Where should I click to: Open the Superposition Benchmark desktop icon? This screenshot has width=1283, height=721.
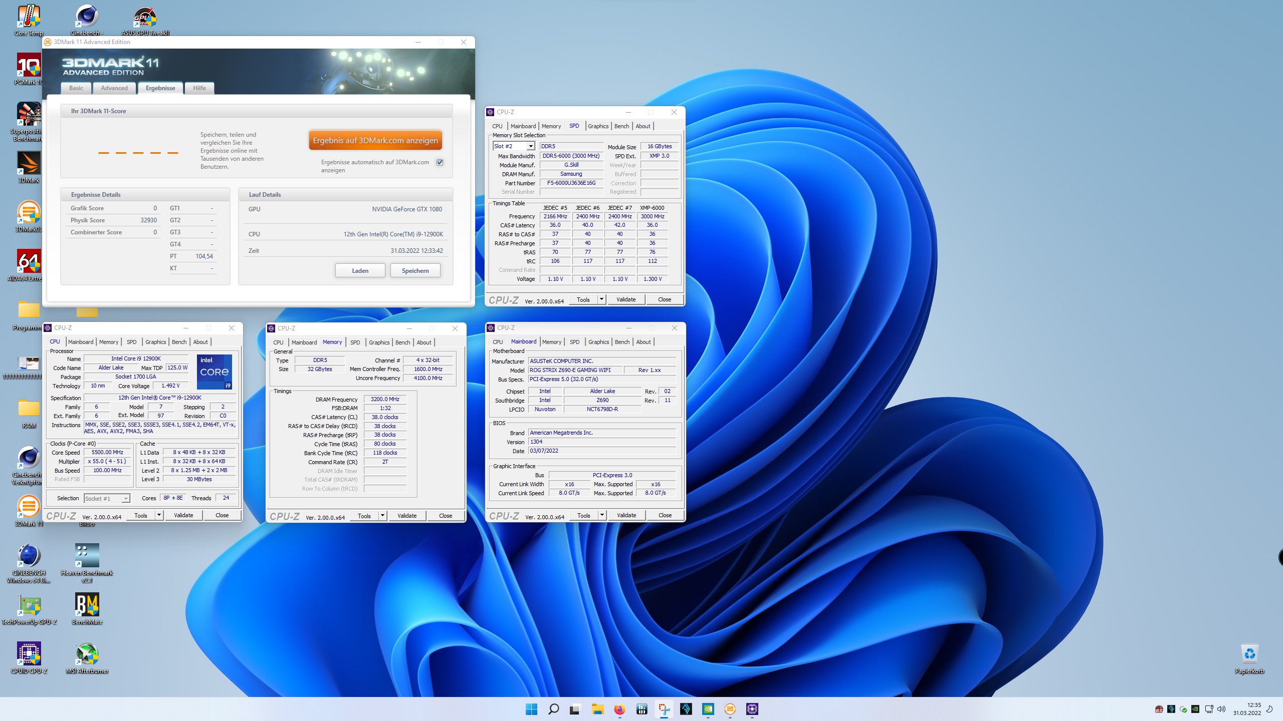29,122
